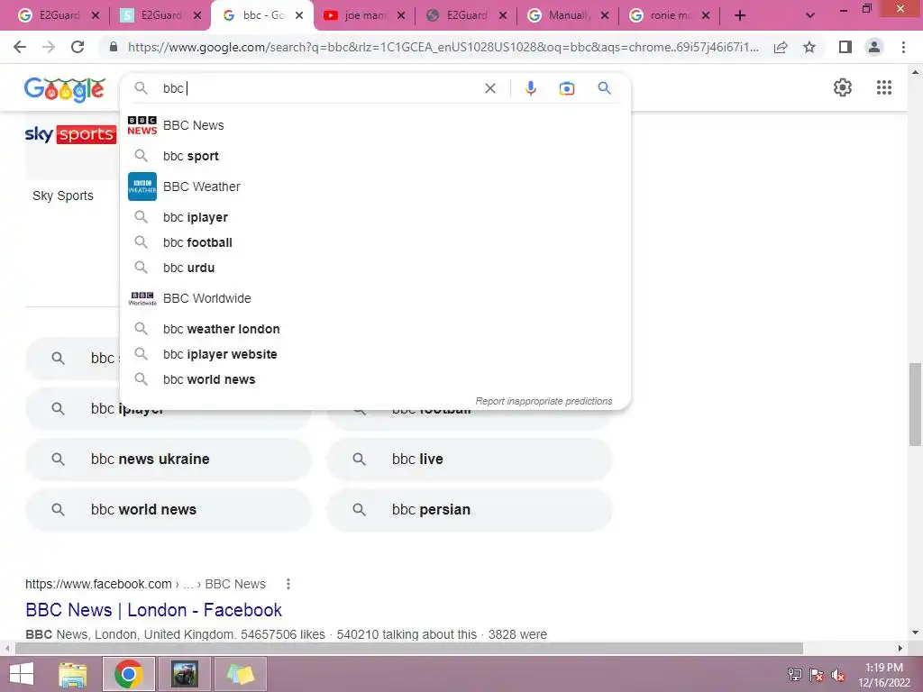Click the address bar URL

(x=443, y=47)
